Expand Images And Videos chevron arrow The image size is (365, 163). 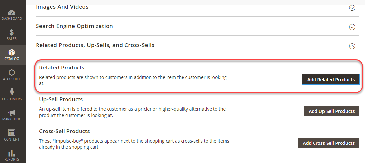pyautogui.click(x=352, y=8)
